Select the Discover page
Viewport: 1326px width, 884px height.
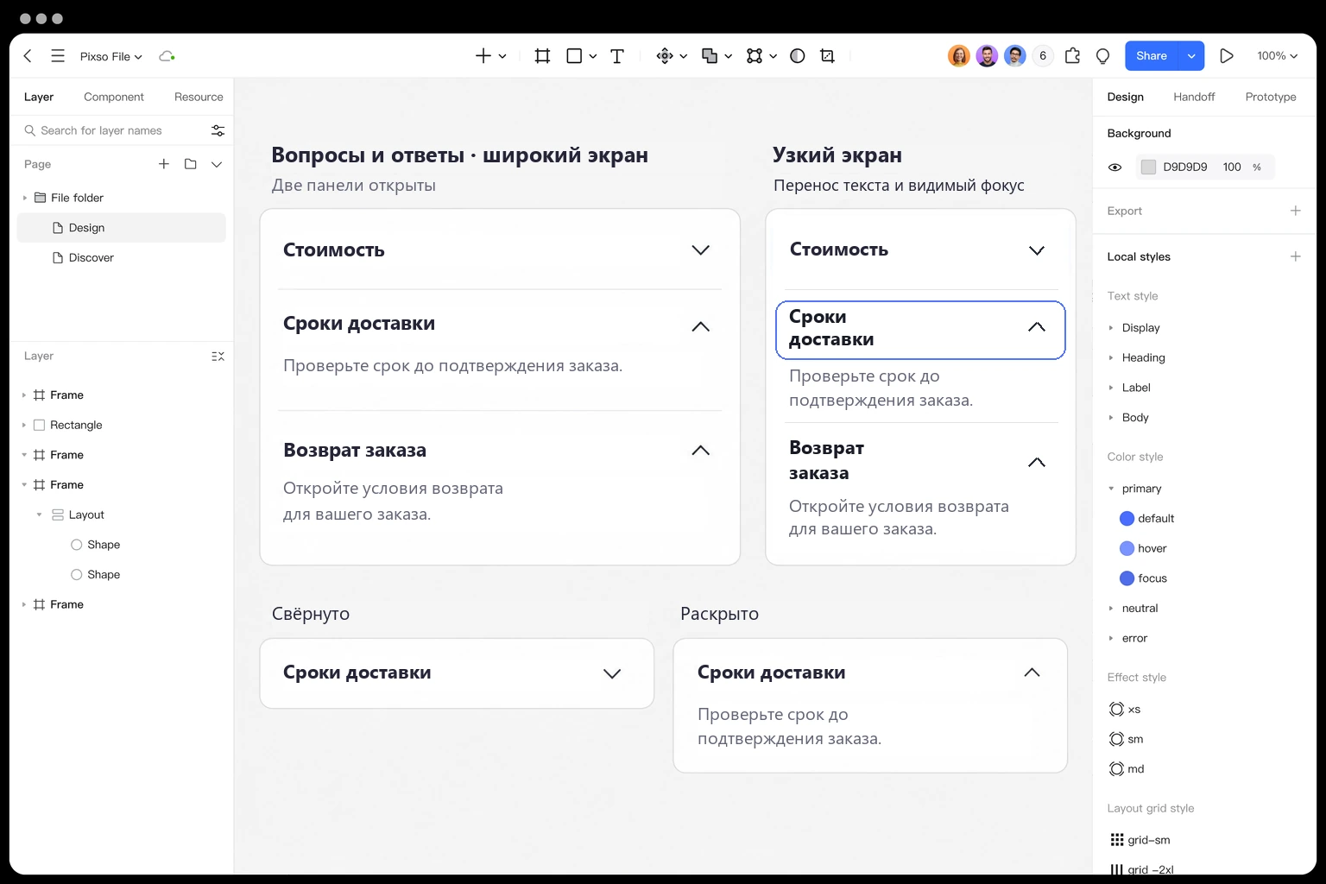(x=122, y=258)
